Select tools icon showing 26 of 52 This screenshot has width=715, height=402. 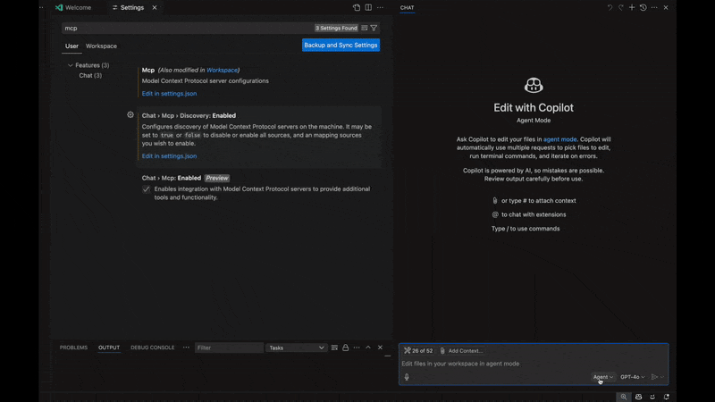tap(418, 350)
